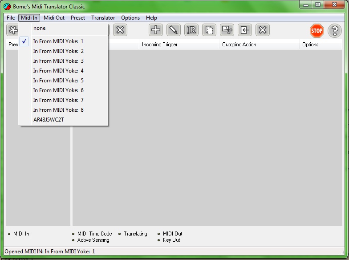
Task: Click the new preset asterisk icon
Action: coord(12,30)
